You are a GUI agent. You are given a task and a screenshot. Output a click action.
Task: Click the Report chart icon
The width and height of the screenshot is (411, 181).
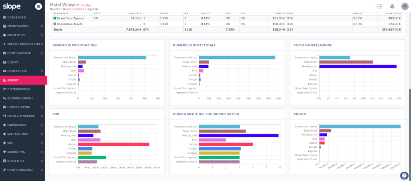4,80
